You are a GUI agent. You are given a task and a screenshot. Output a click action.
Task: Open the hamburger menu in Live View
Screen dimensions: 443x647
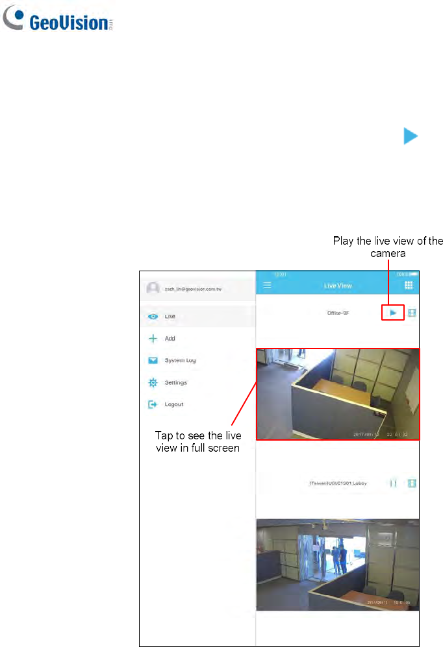[x=267, y=285]
